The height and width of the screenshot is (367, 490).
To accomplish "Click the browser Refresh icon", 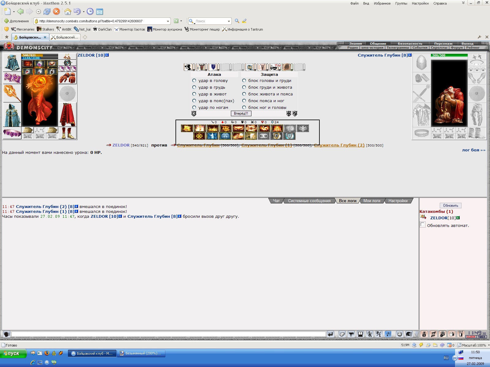I will pyautogui.click(x=47, y=12).
